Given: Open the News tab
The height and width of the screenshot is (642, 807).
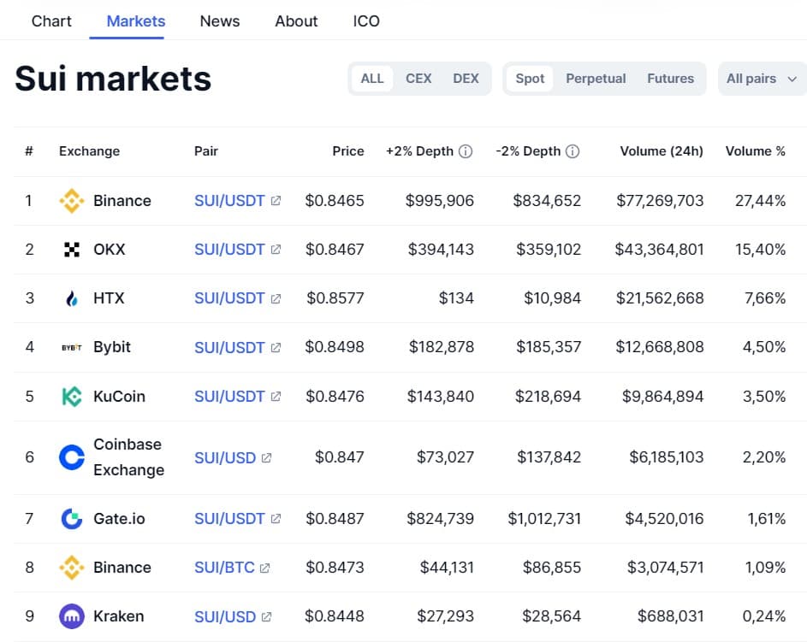Looking at the screenshot, I should 220,21.
